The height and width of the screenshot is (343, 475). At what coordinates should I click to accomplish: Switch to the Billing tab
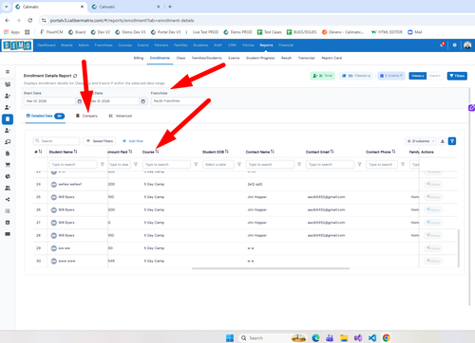click(139, 58)
